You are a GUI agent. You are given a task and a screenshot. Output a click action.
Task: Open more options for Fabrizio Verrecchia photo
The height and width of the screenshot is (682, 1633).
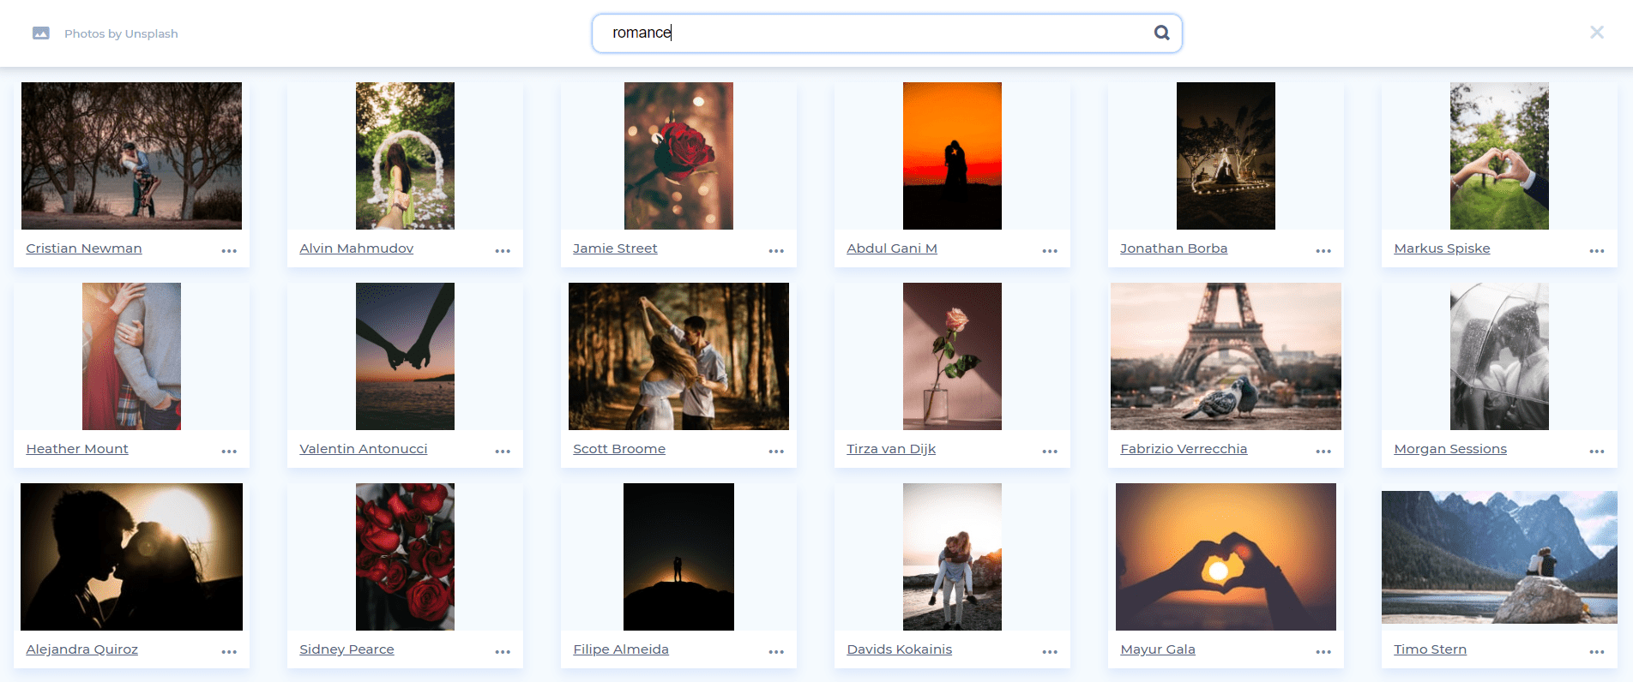pyautogui.click(x=1323, y=452)
